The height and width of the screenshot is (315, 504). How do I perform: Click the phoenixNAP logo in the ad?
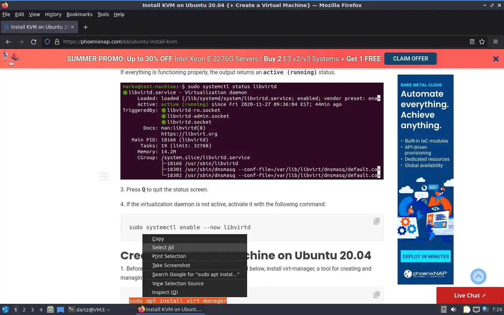click(426, 274)
